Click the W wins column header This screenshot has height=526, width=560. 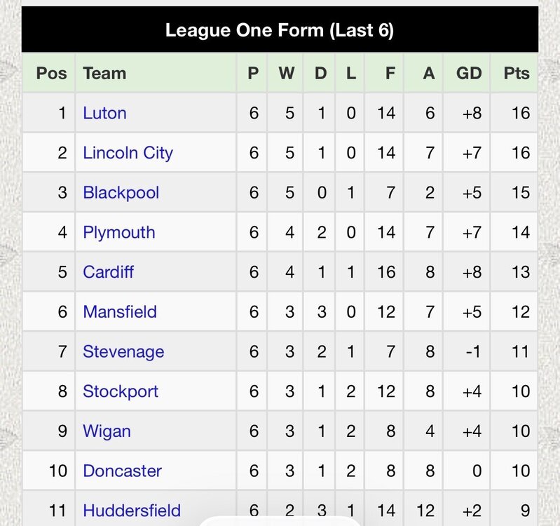coord(285,73)
